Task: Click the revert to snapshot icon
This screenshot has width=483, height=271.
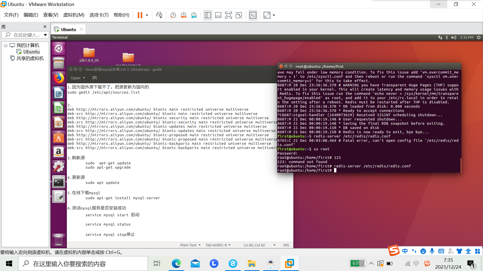Action: [x=183, y=15]
